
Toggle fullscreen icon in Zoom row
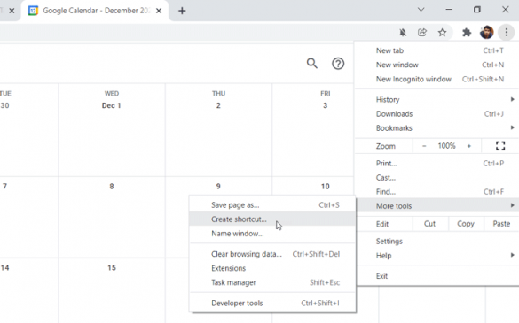click(x=500, y=146)
